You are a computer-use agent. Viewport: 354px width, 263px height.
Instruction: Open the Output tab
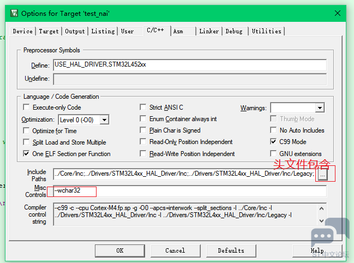[75, 31]
